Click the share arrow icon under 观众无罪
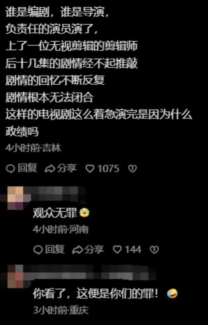Viewport: 208px width, 325px height. pyautogui.click(x=77, y=250)
